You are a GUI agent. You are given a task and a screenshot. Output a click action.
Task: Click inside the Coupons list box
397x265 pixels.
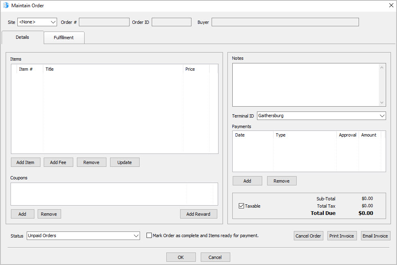(114, 194)
